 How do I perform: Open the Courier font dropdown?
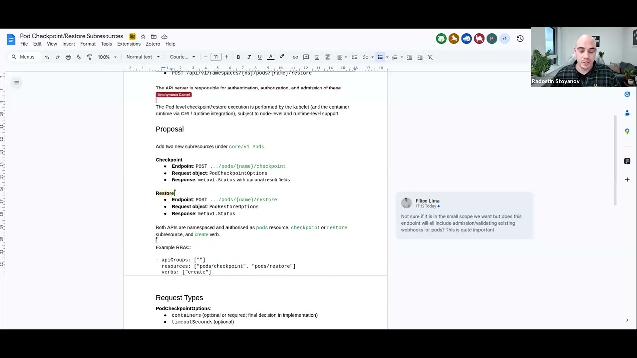coord(182,57)
